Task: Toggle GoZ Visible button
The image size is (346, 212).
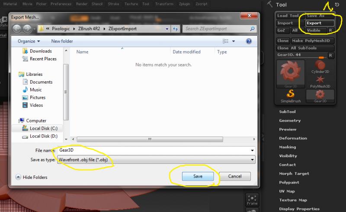Action: pyautogui.click(x=316, y=30)
